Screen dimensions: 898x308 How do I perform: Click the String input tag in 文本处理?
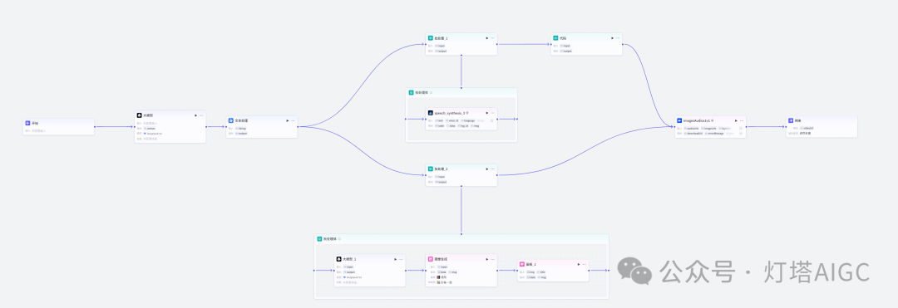[x=241, y=128]
